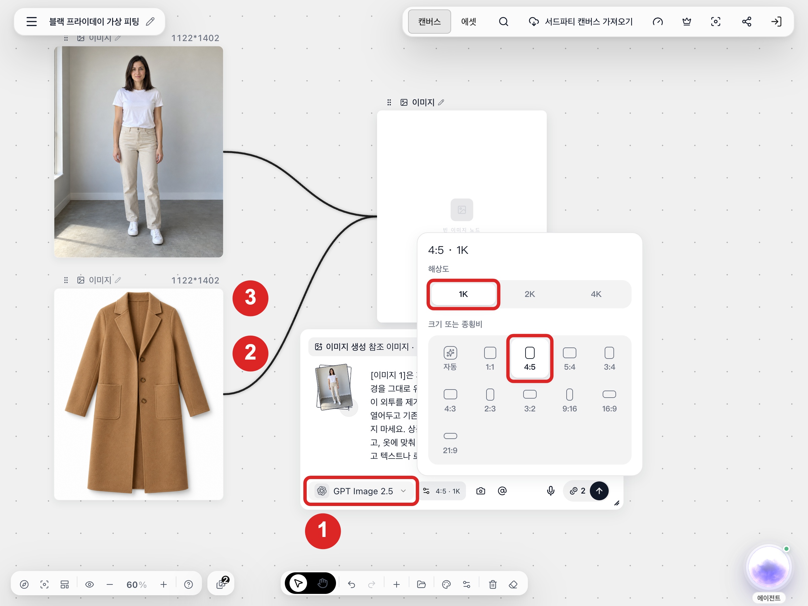Click the @ mention icon

click(502, 491)
